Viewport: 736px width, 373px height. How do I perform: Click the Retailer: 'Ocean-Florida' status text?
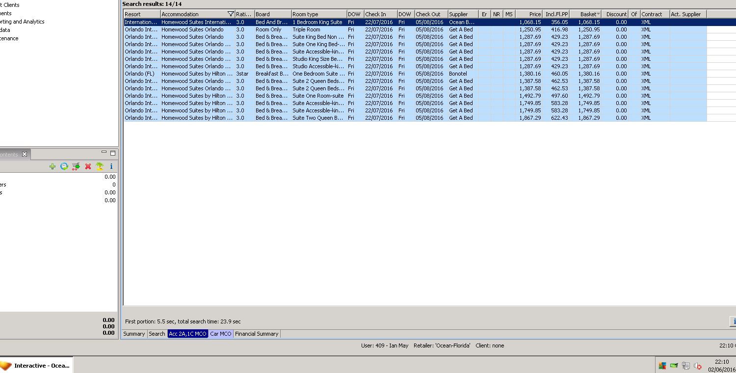(x=442, y=346)
